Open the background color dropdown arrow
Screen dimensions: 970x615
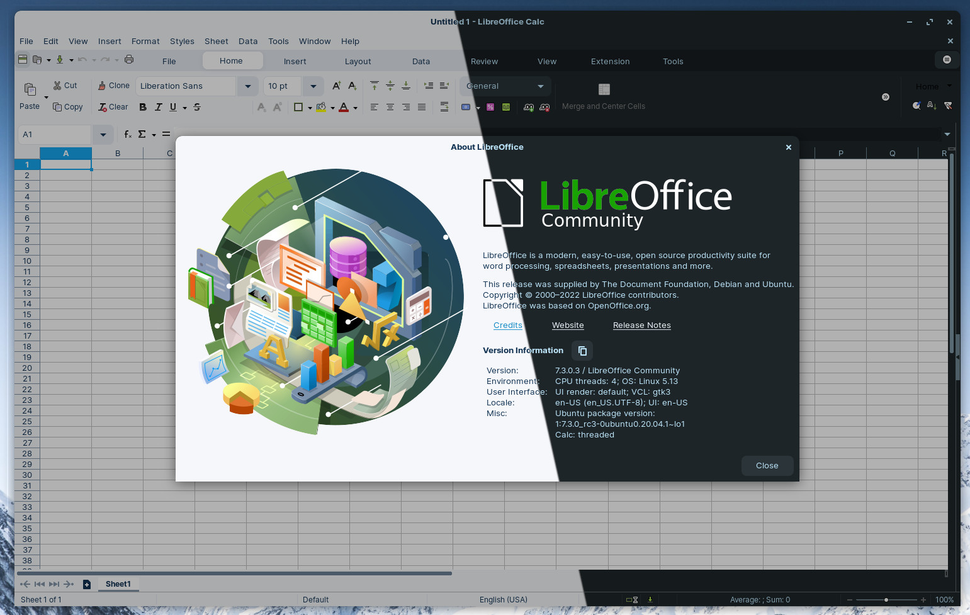332,108
